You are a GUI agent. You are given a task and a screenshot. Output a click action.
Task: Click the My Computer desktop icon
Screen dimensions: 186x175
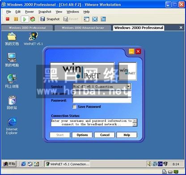(12, 60)
